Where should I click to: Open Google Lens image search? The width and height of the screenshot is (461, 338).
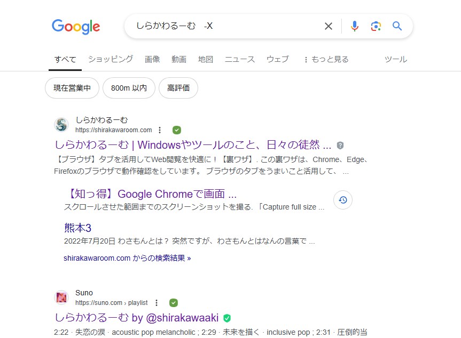tap(376, 26)
